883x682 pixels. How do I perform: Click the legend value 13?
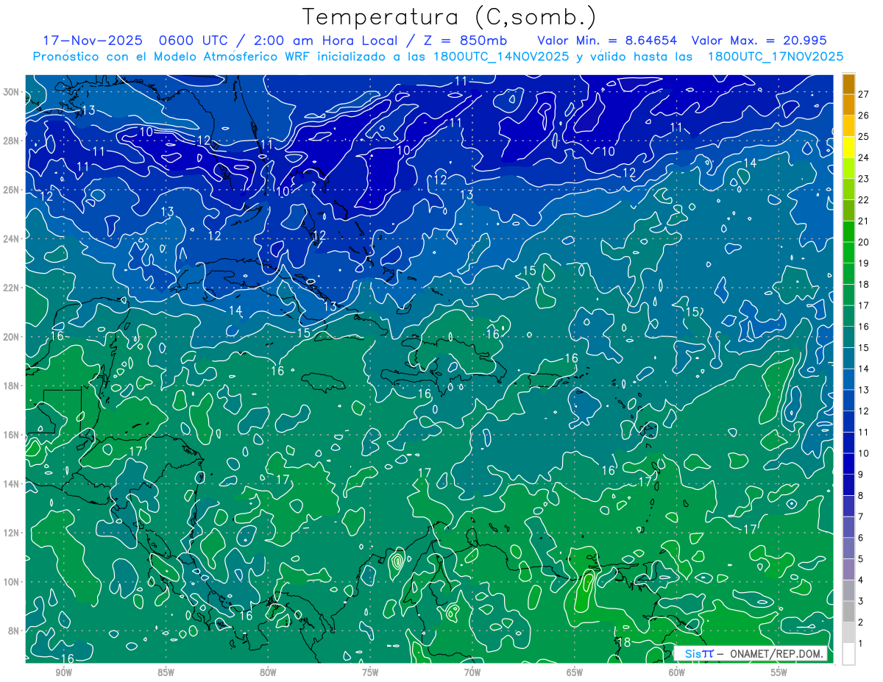pos(863,390)
